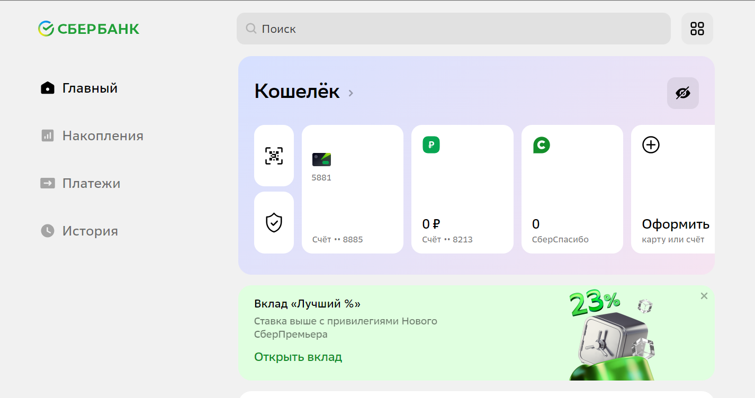
Task: Click Открыть вклад link
Action: coord(298,357)
